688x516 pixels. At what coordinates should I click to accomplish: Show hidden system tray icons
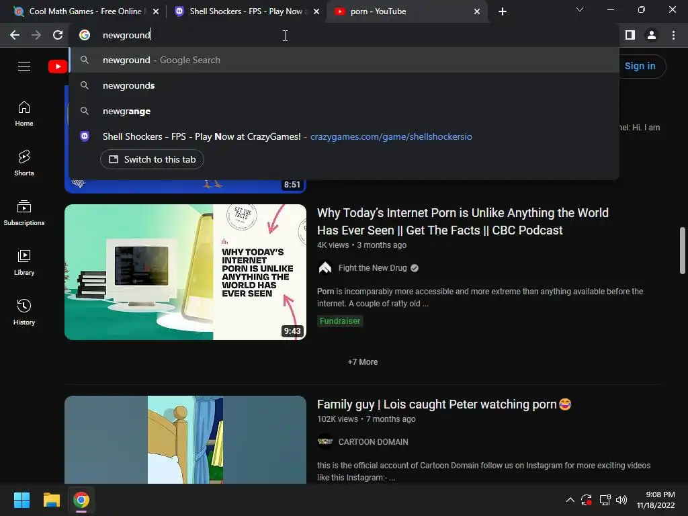(x=570, y=500)
